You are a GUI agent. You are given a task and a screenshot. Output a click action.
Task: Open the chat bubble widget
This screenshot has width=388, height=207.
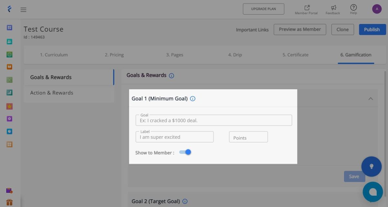(x=373, y=192)
